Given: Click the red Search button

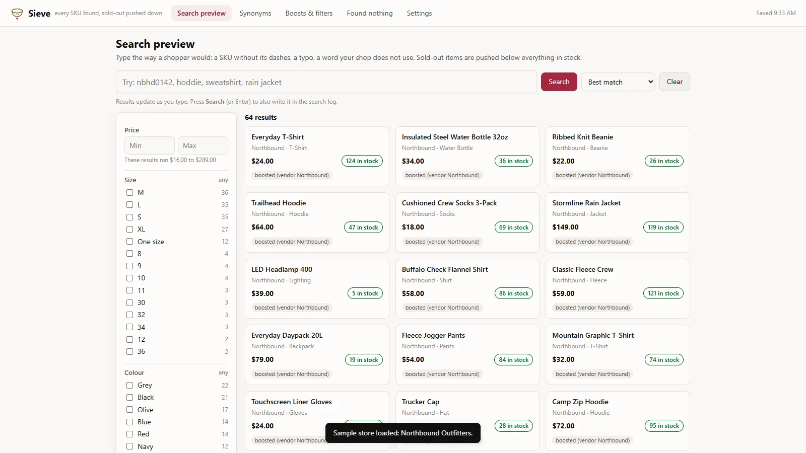Looking at the screenshot, I should pos(559,82).
